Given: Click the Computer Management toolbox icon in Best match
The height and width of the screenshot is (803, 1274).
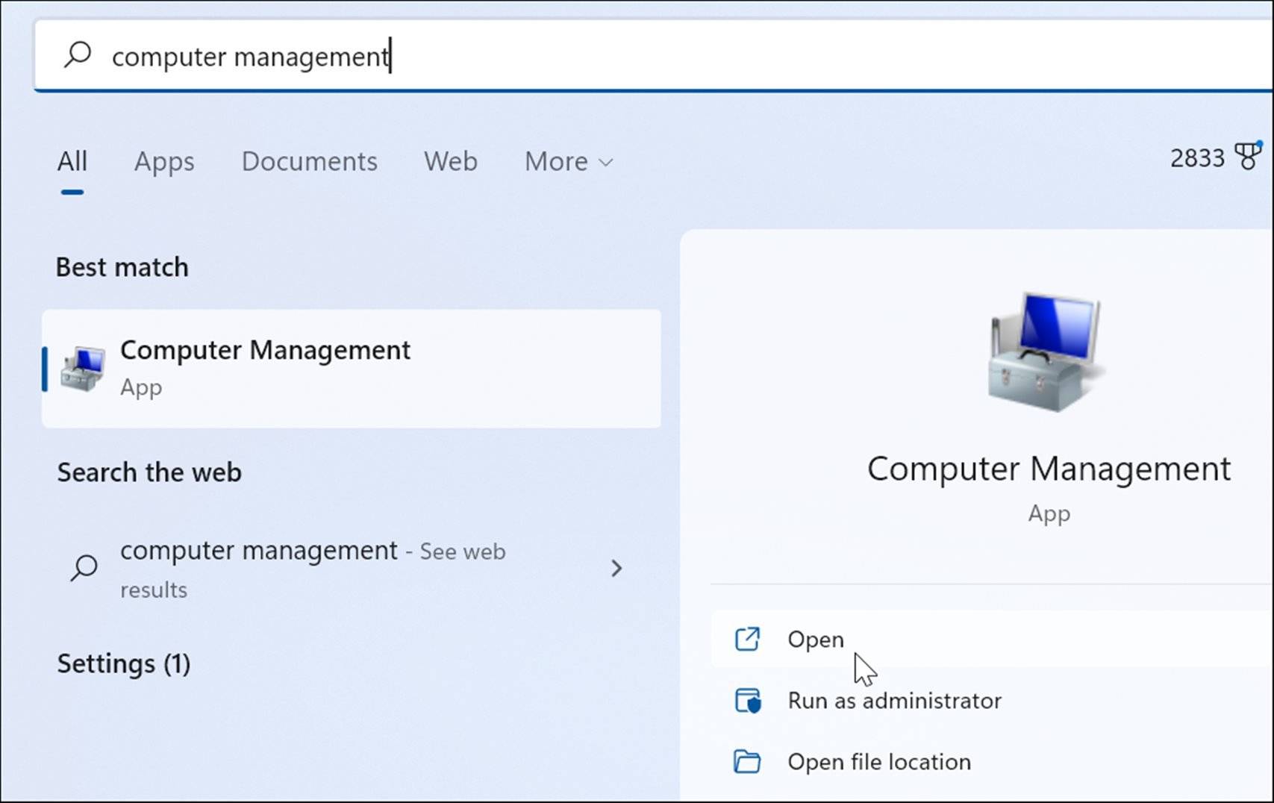Looking at the screenshot, I should [x=84, y=368].
